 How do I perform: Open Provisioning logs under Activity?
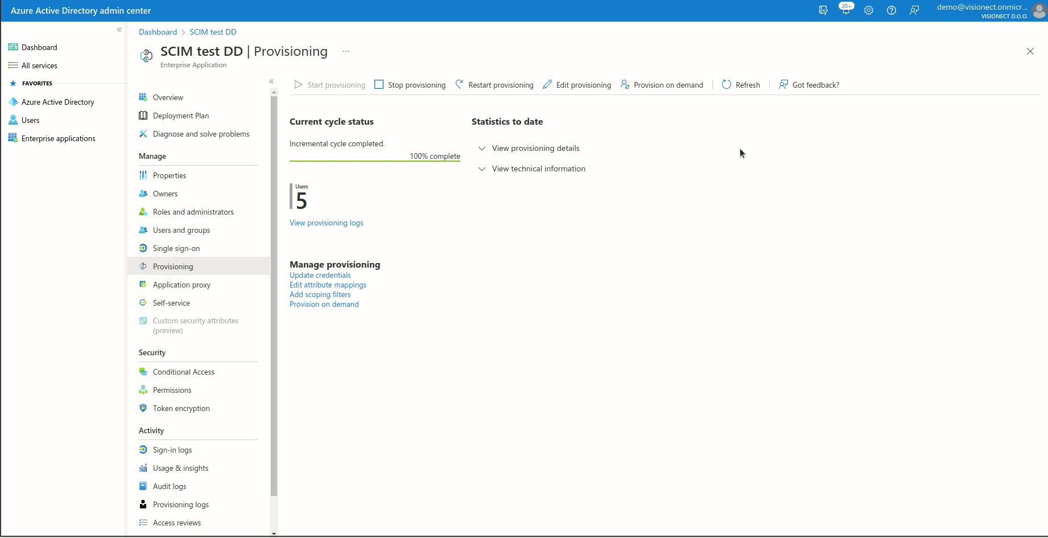tap(180, 504)
